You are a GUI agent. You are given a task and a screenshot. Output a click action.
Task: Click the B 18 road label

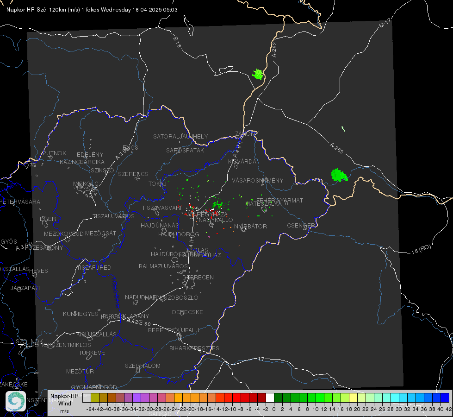click(177, 42)
